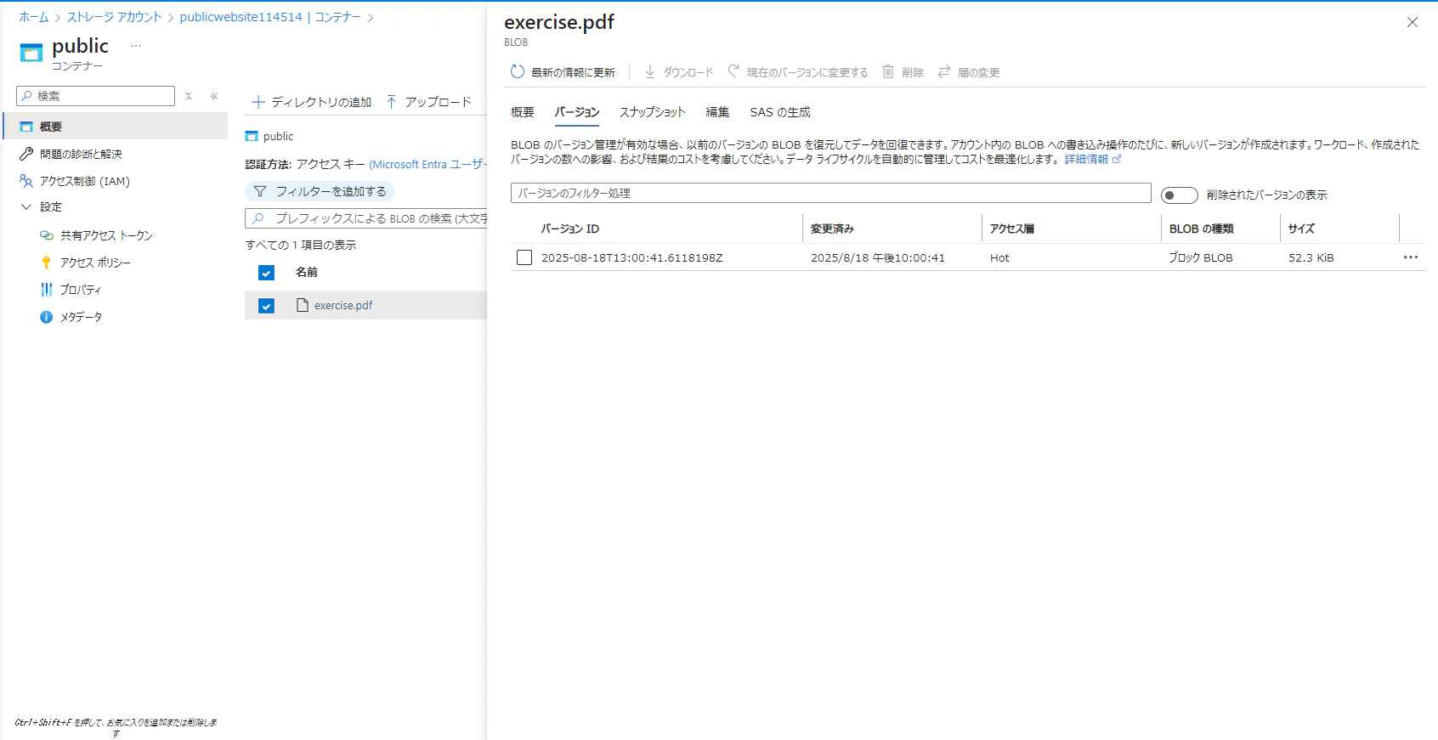
Task: Click the 52.3 KiB size cell
Action: [1311, 257]
